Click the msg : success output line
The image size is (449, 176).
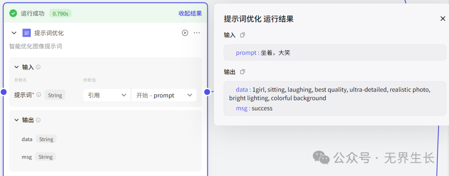(x=254, y=108)
